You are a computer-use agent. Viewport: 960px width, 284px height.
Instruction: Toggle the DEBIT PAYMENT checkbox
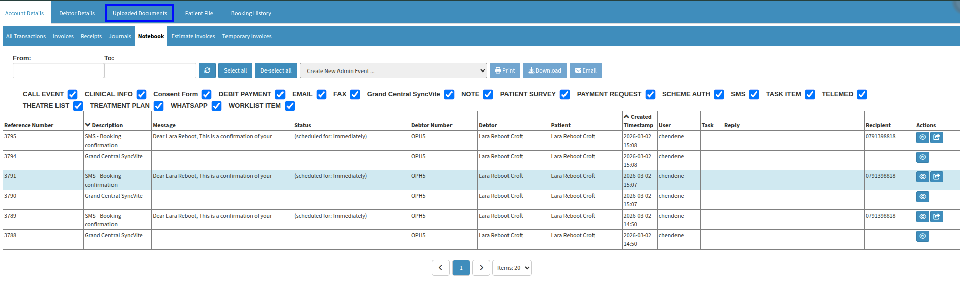coord(280,94)
